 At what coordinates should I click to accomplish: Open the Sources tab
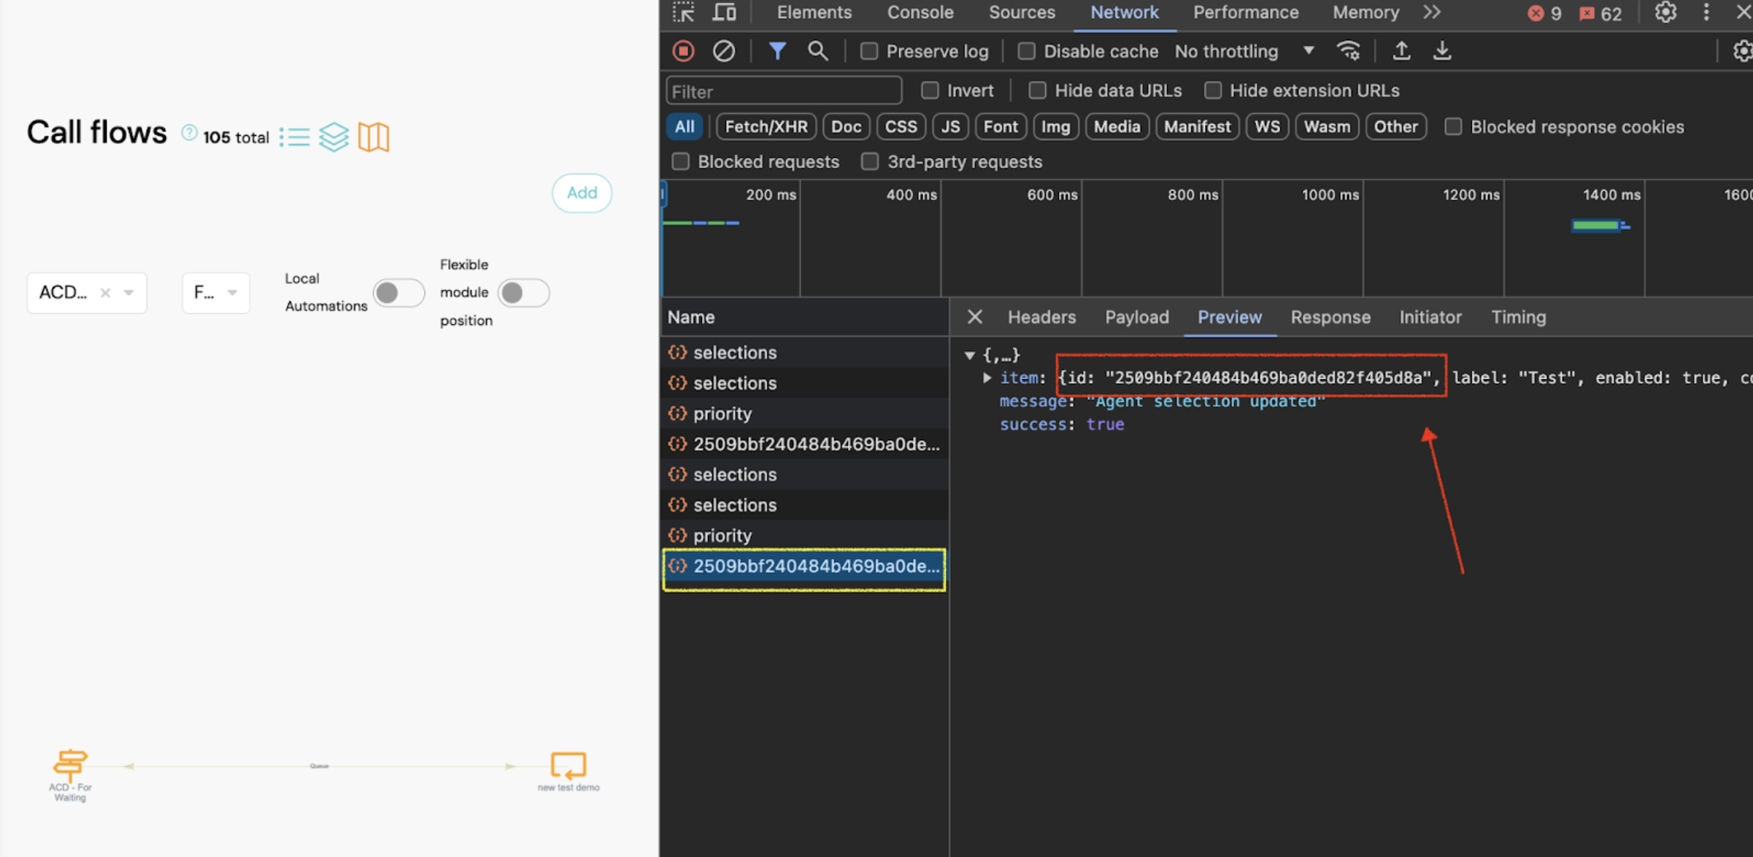point(1021,12)
